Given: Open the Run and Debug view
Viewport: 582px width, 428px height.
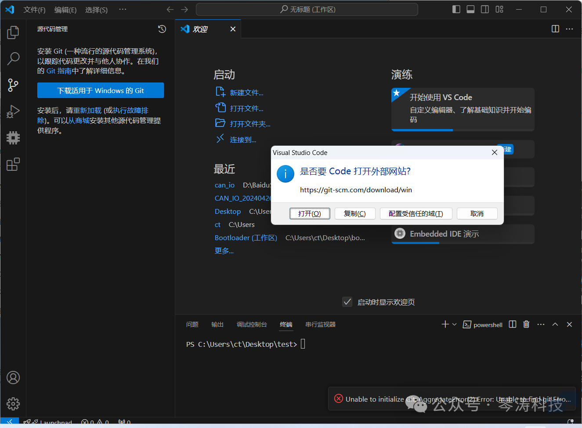Looking at the screenshot, I should point(13,111).
